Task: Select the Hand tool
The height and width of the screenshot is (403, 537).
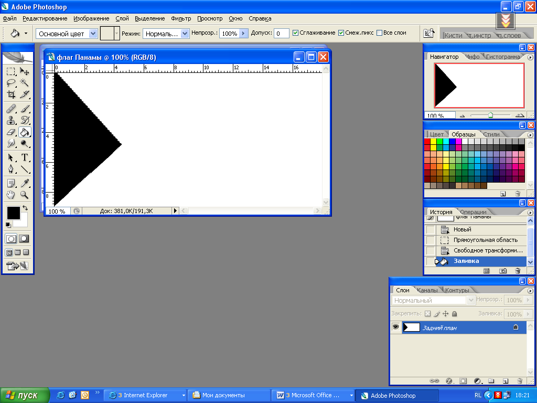Action: pos(11,195)
